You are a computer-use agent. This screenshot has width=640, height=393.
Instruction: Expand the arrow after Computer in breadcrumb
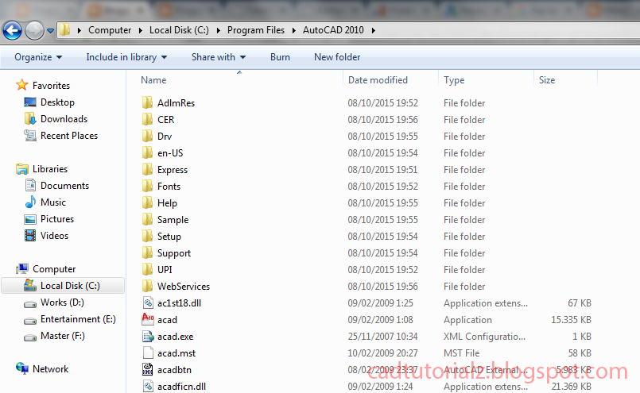(x=141, y=30)
